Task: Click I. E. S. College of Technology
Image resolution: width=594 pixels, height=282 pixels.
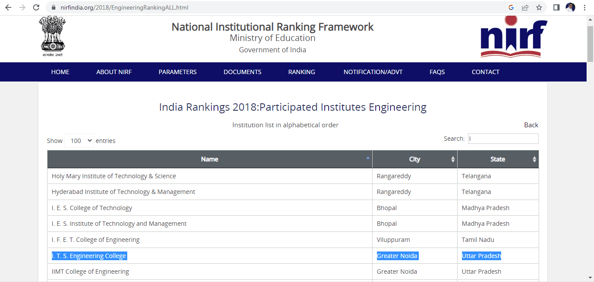Action: coord(92,208)
